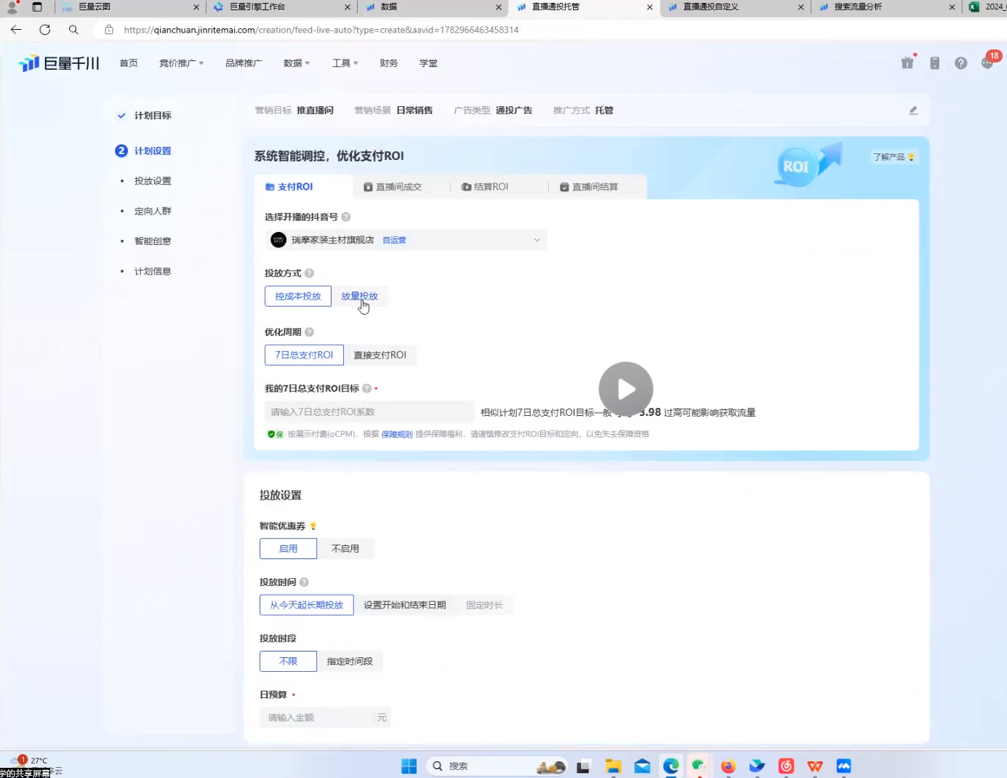Image resolution: width=1007 pixels, height=778 pixels.
Task: Open the 保障规则 link
Action: [x=396, y=434]
